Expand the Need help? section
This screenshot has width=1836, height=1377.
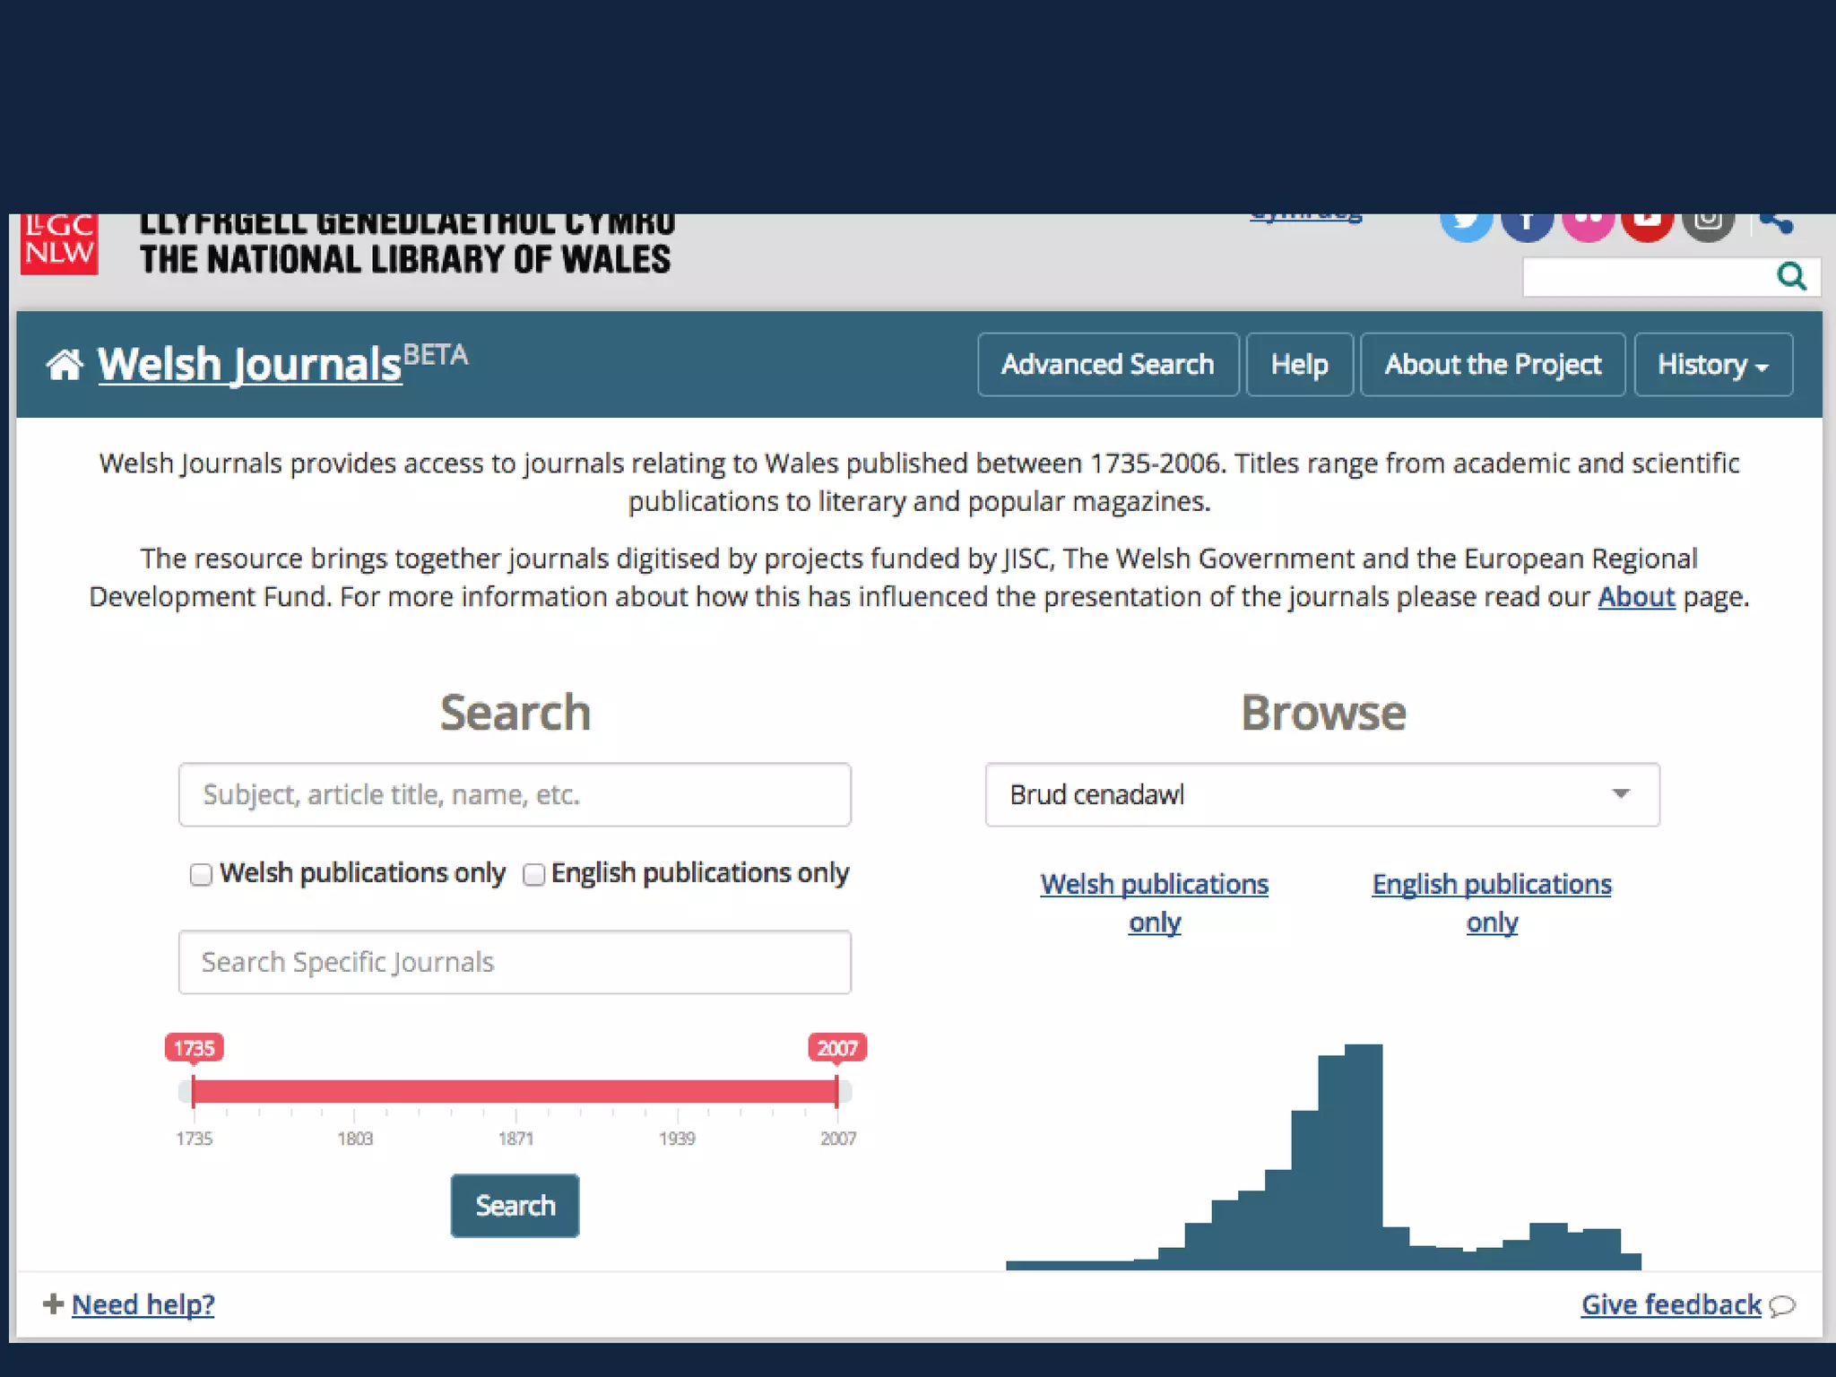[x=142, y=1304]
